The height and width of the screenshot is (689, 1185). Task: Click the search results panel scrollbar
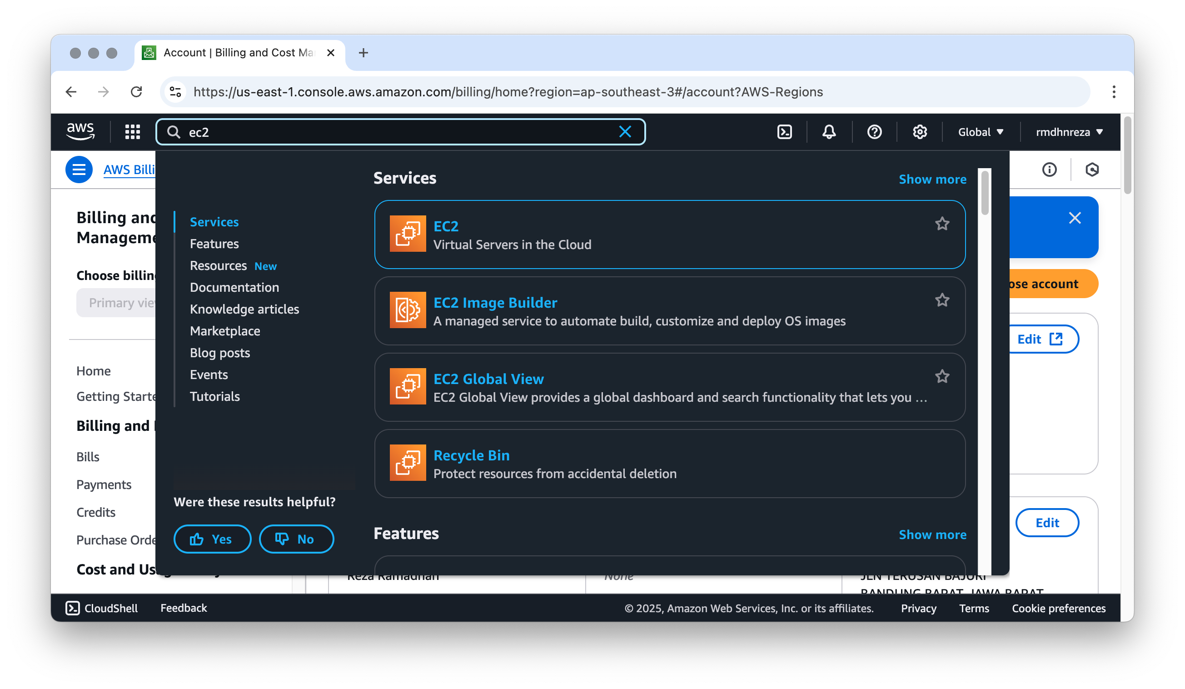(984, 193)
